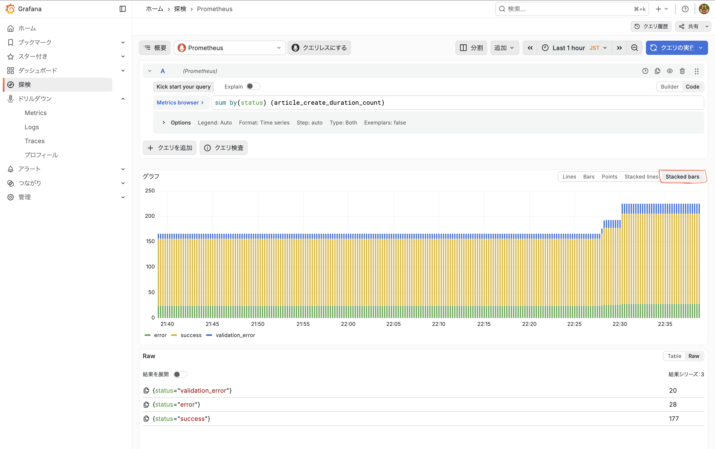This screenshot has width=715, height=449.
Task: Copy the validation_error result series
Action: (146, 391)
